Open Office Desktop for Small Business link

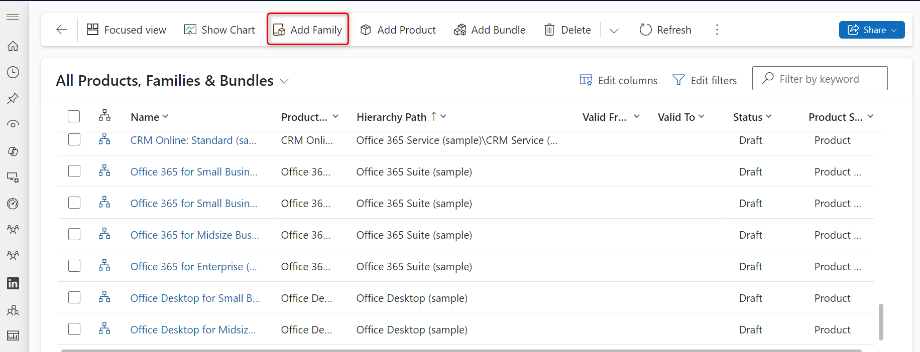click(x=195, y=298)
